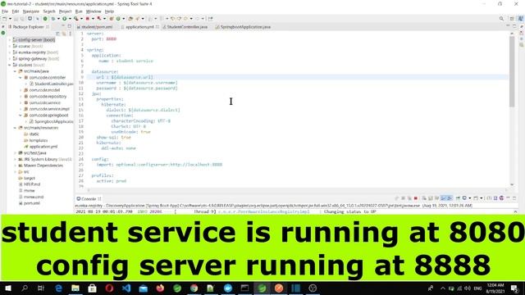
Task: Open Windows search on taskbar
Action: point(25,288)
